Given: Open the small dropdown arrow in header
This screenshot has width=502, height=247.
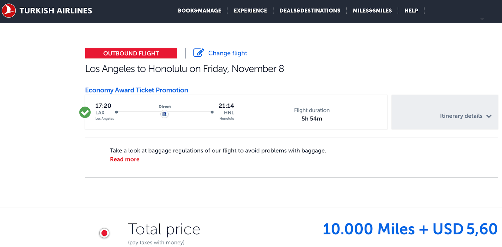Looking at the screenshot, I should pos(482,19).
